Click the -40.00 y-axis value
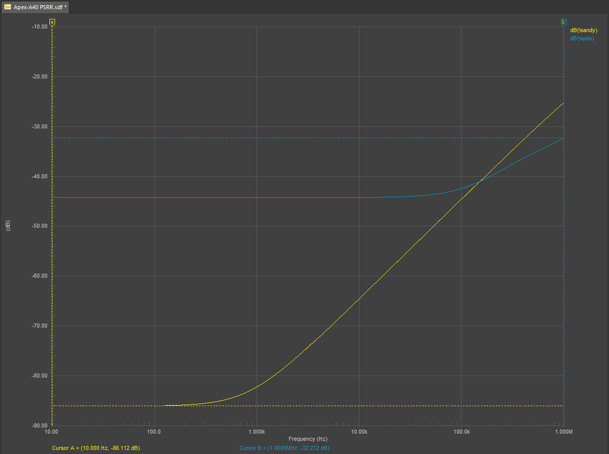The height and width of the screenshot is (454, 609). 39,176
